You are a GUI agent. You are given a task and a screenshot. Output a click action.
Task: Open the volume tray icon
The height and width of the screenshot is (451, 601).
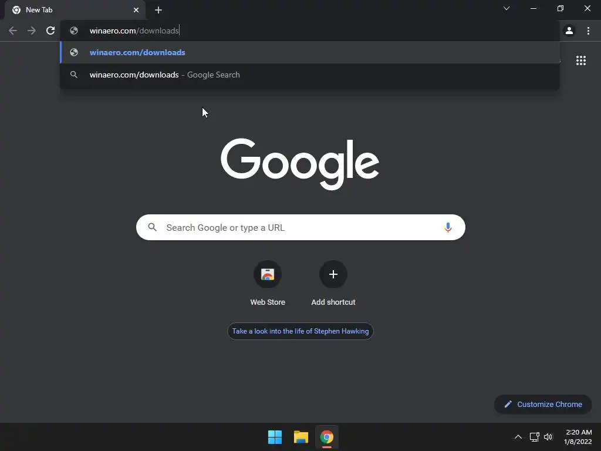pyautogui.click(x=548, y=437)
